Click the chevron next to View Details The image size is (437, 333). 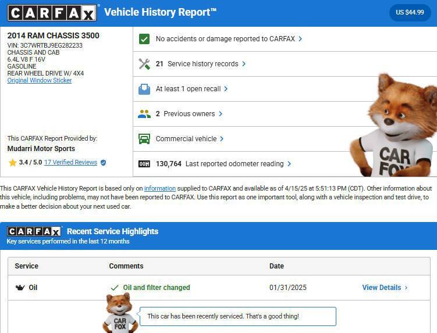click(406, 288)
